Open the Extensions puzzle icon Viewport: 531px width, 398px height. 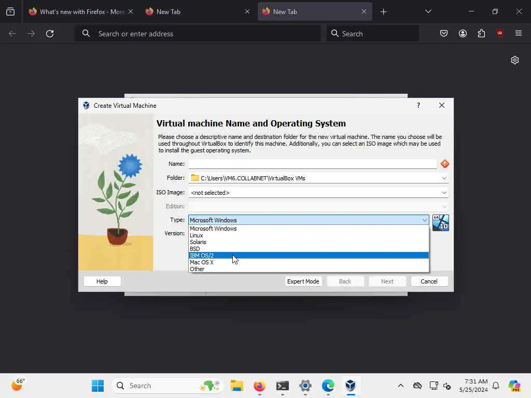[481, 33]
